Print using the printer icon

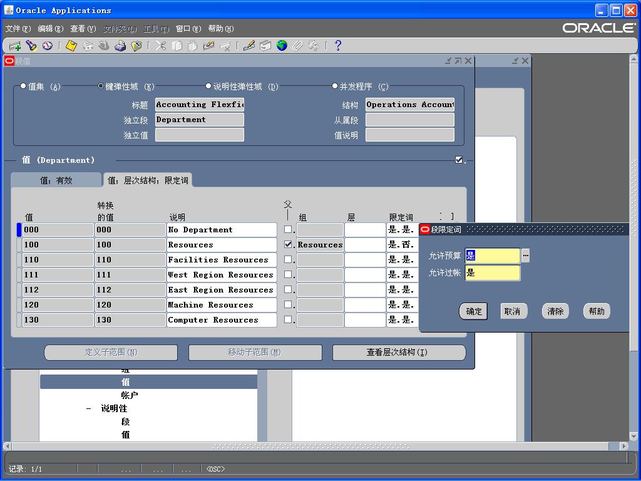[x=120, y=45]
